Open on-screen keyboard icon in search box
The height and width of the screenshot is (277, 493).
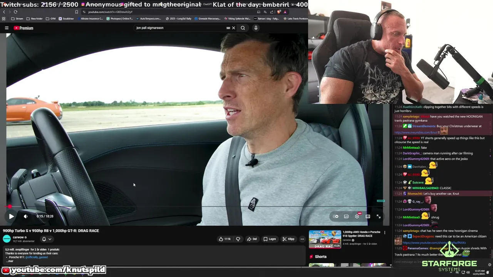coord(228,28)
